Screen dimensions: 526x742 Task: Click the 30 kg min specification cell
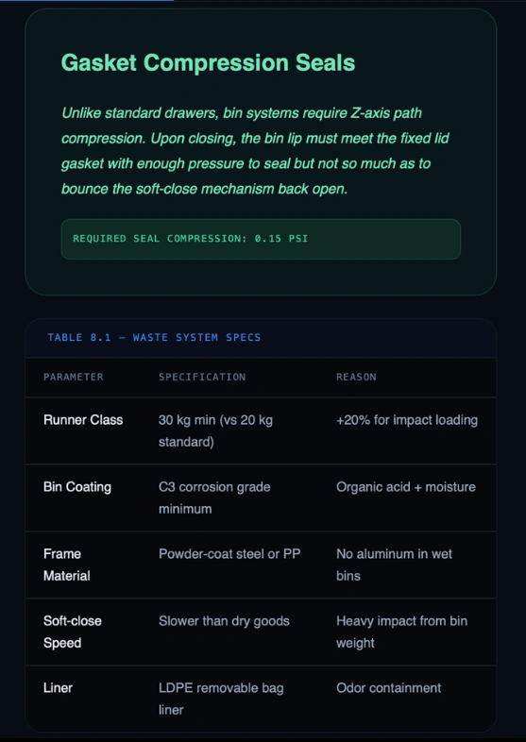pos(215,431)
